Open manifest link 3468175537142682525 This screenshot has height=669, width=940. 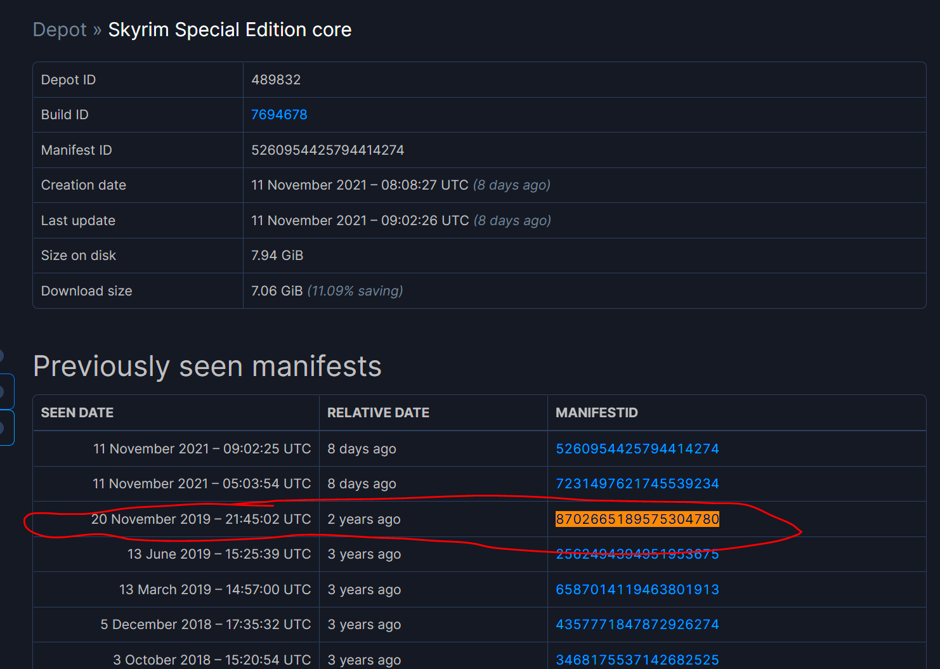click(x=637, y=660)
